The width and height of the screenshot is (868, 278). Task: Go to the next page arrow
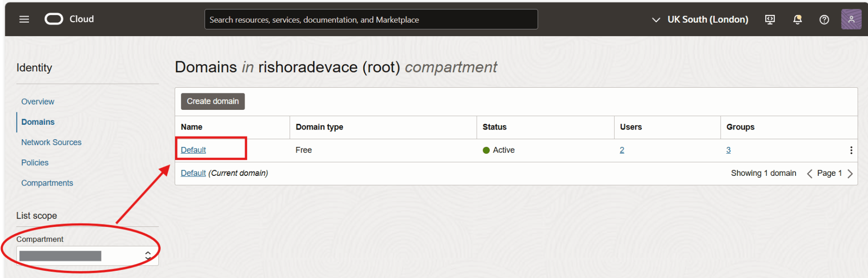[850, 173]
